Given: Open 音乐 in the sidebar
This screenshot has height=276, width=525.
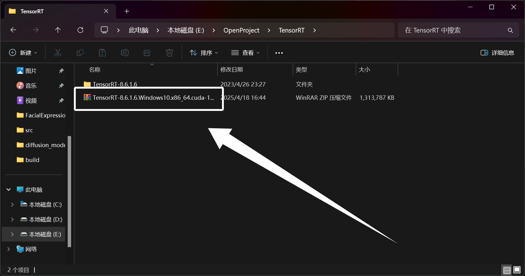Looking at the screenshot, I should (31, 85).
